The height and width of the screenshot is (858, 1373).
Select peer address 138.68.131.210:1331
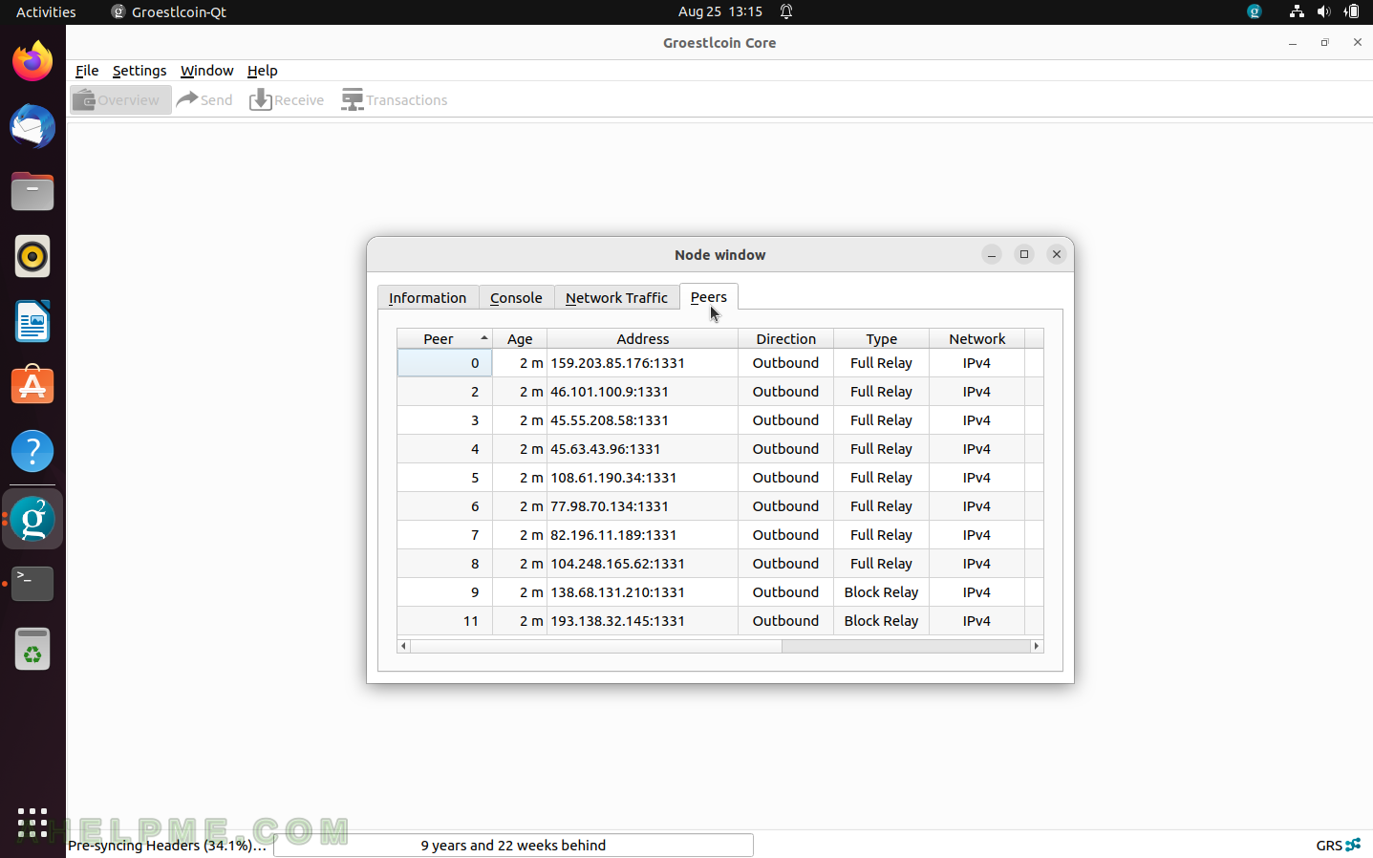pyautogui.click(x=642, y=592)
